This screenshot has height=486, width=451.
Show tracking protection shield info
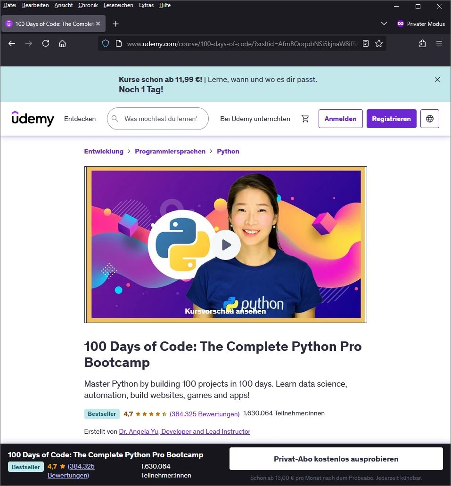tap(106, 44)
